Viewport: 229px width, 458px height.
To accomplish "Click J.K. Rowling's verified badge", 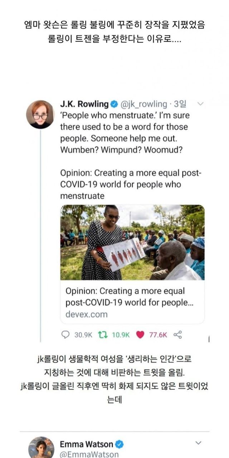I will pyautogui.click(x=113, y=104).
